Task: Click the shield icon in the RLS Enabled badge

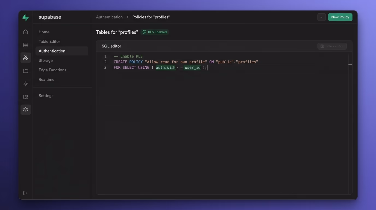Action: coord(144,32)
